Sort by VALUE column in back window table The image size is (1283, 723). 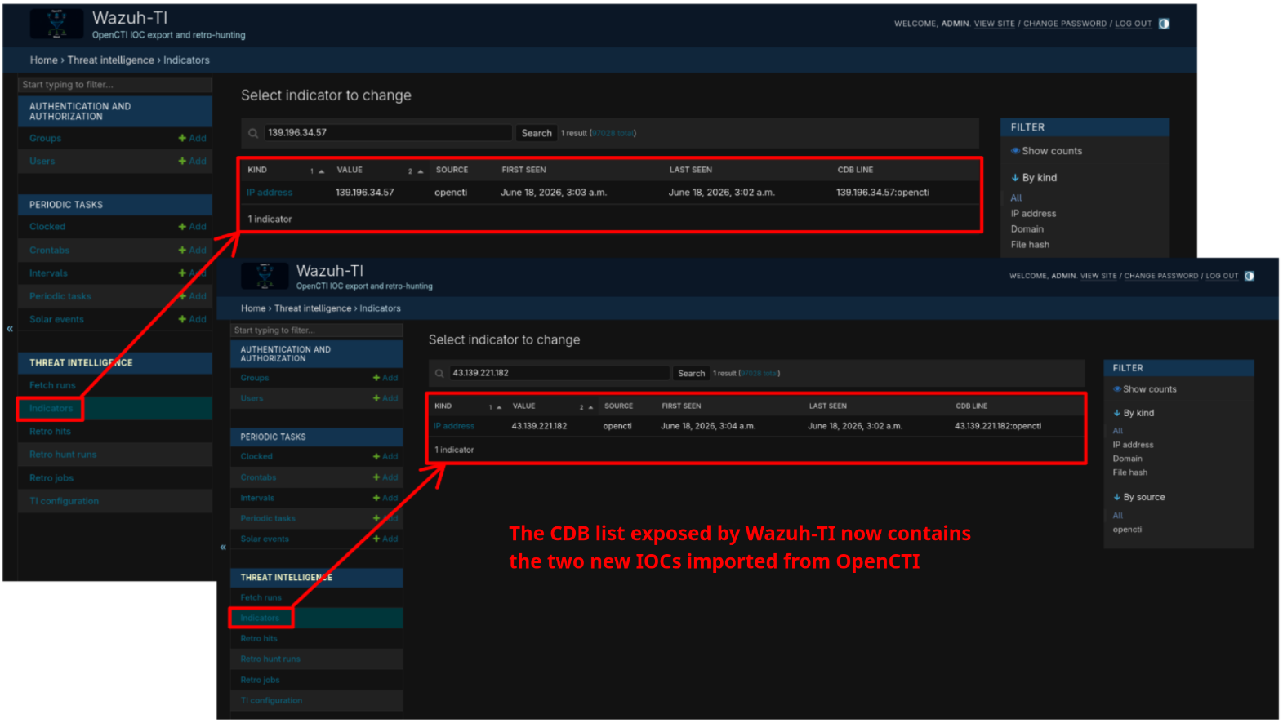pyautogui.click(x=350, y=170)
